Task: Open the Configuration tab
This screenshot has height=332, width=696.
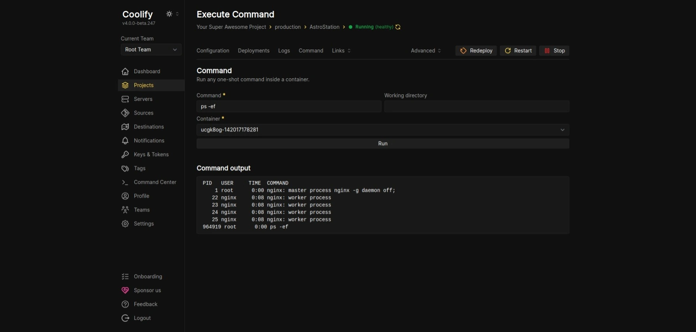Action: click(213, 51)
